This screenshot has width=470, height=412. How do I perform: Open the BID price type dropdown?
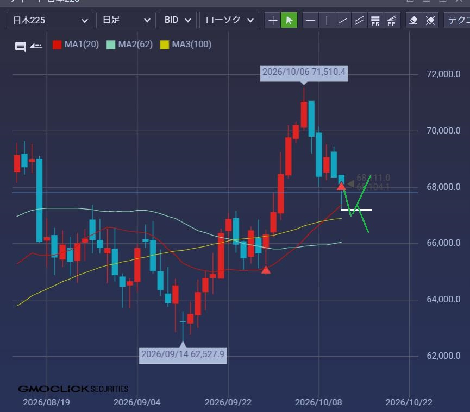pos(178,20)
